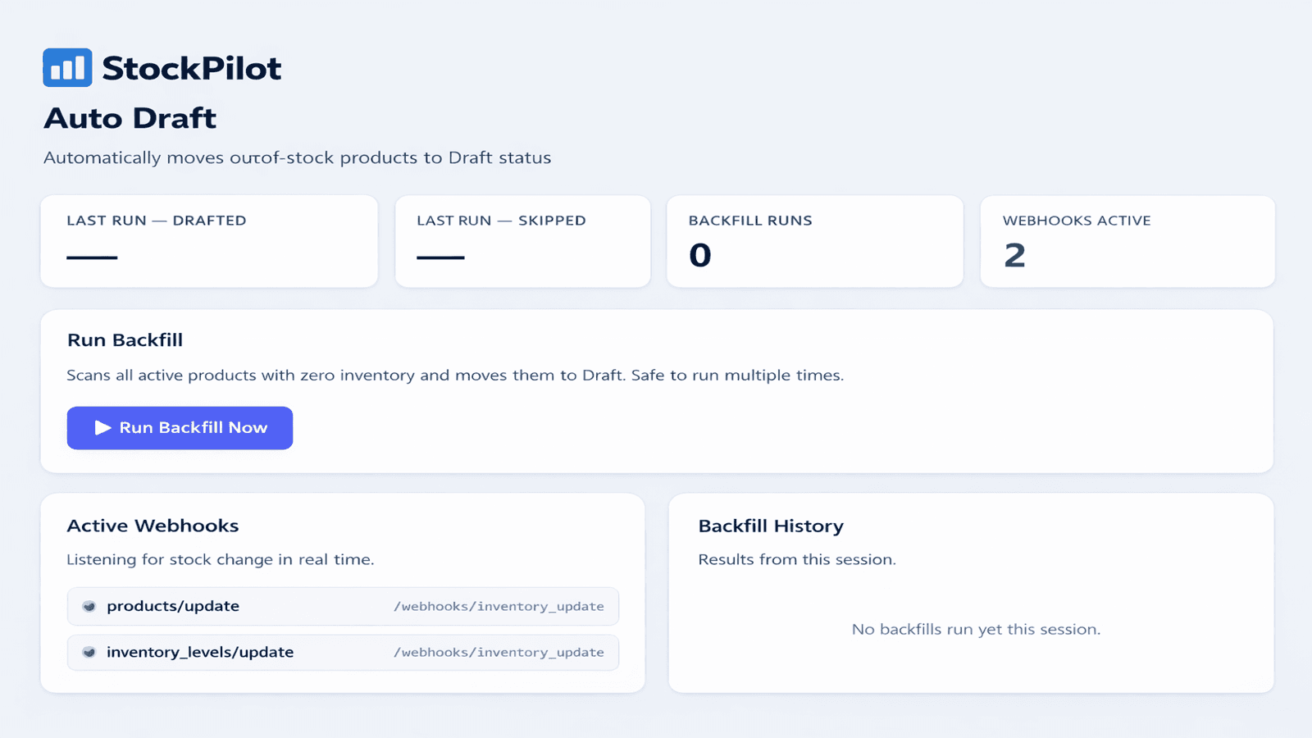
Task: Click the Active Webhooks panel heading
Action: [153, 526]
